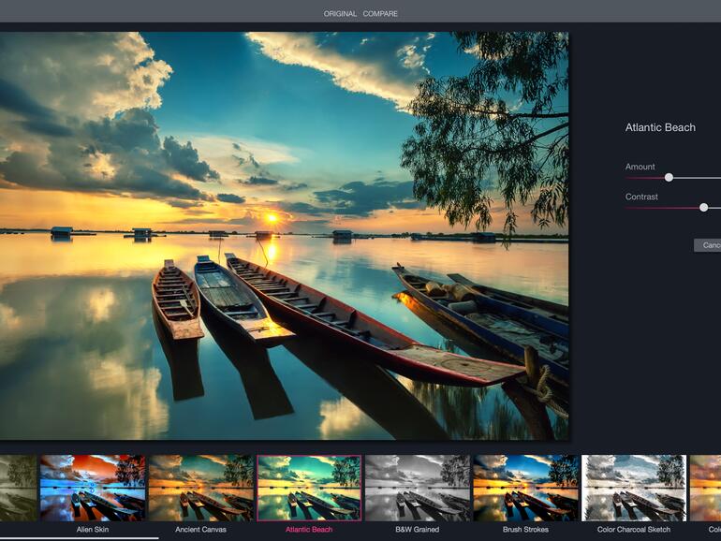Select the Alien Skin filter thumbnail

pos(92,488)
